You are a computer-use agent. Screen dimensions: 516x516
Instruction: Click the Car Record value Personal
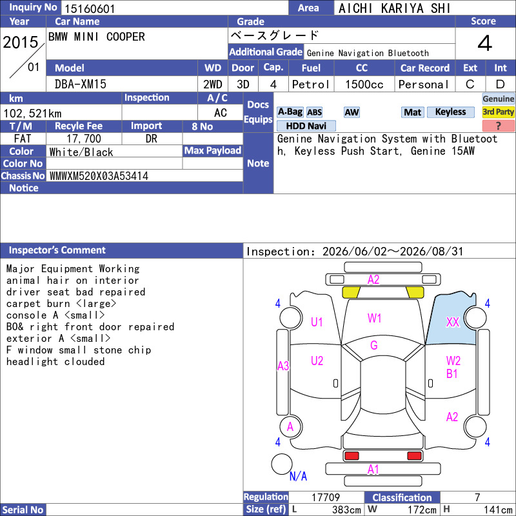(424, 84)
